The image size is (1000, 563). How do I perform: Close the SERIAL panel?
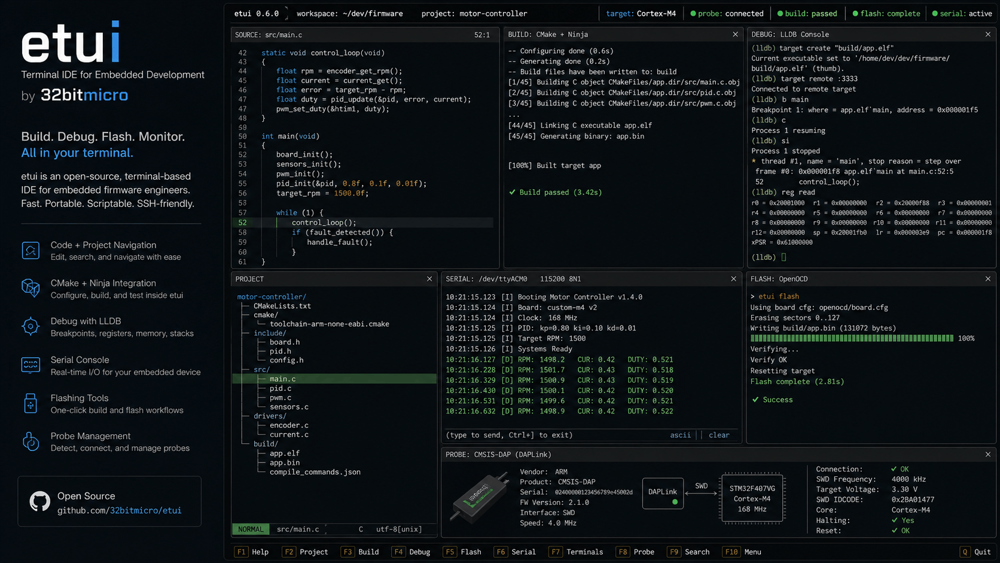[x=733, y=279]
